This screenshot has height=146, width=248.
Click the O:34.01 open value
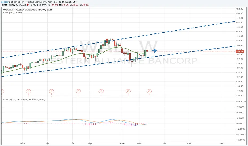tap(53, 5)
